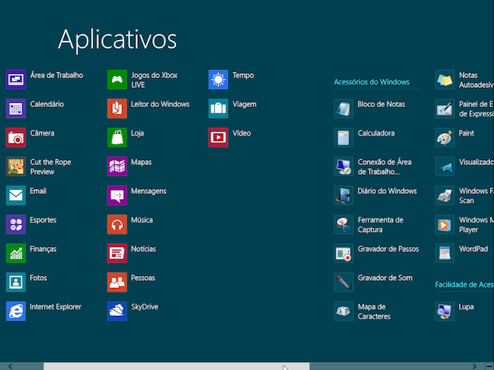Click the Email app label

pyautogui.click(x=38, y=191)
